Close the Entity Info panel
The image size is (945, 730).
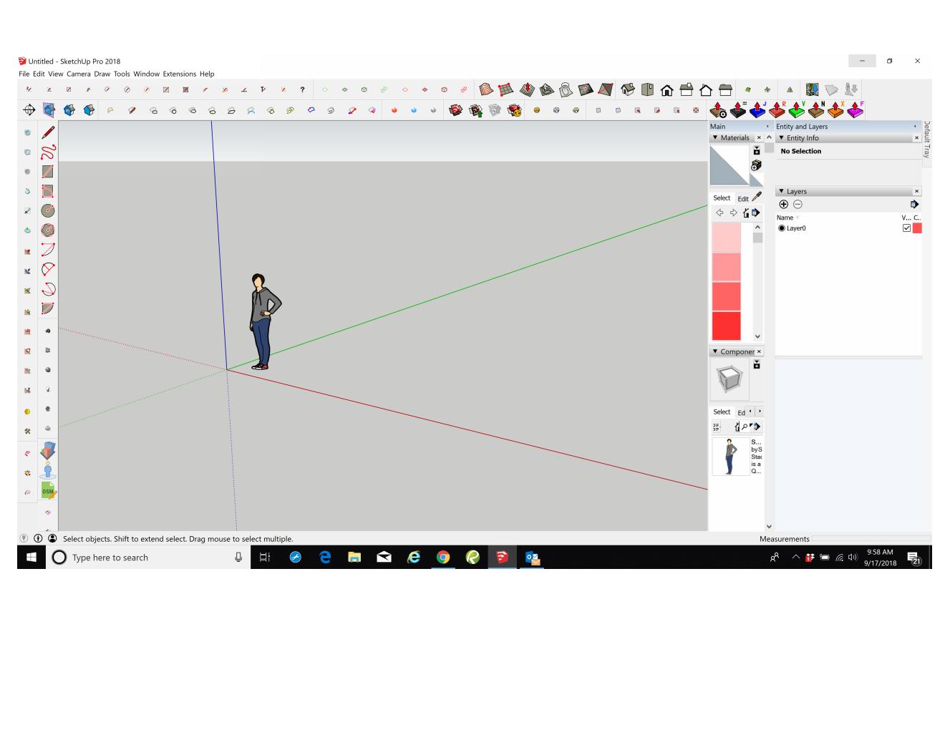pos(916,138)
